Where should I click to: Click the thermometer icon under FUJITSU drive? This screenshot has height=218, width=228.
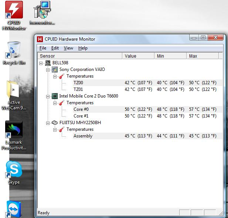pos(61,129)
